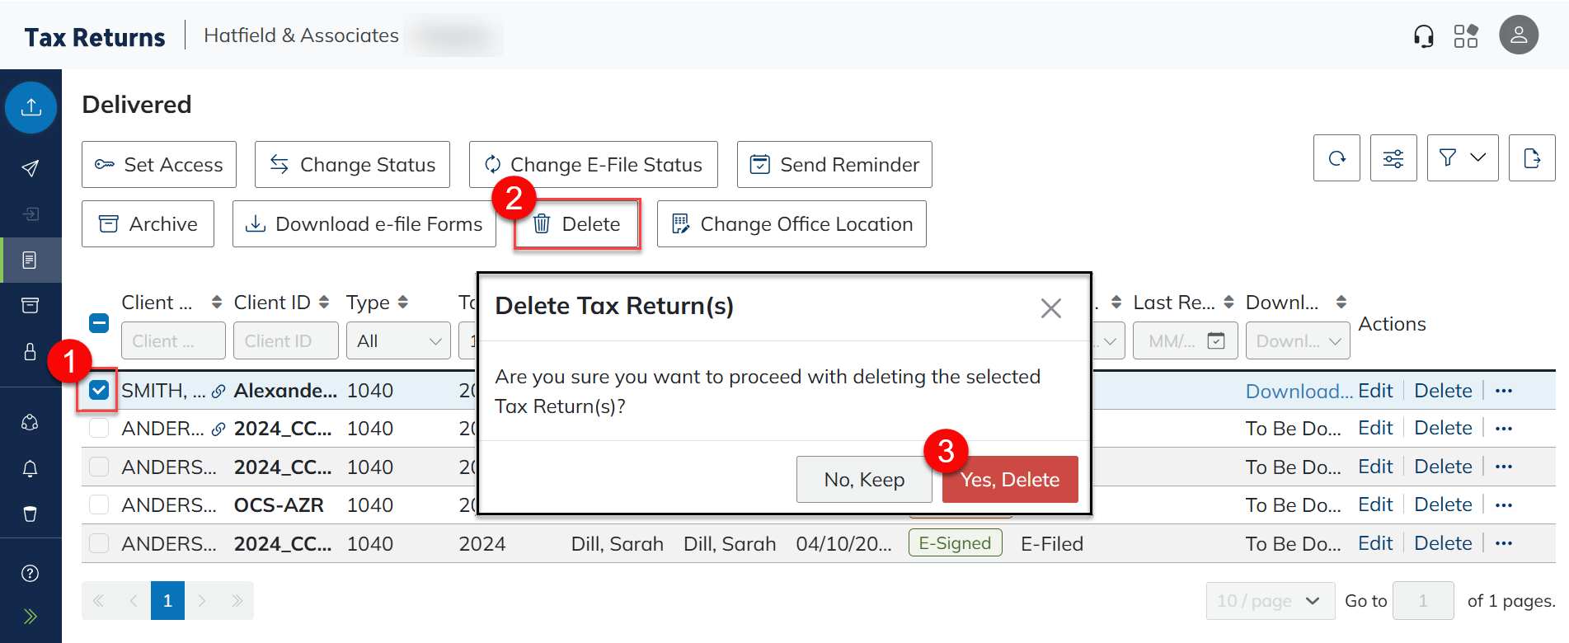Click Yes, Delete to confirm
The image size is (1569, 643).
click(1009, 480)
